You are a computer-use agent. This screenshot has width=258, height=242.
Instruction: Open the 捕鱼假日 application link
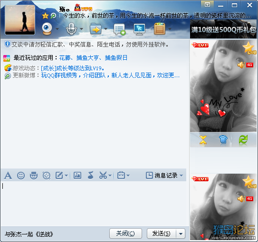[116, 58]
